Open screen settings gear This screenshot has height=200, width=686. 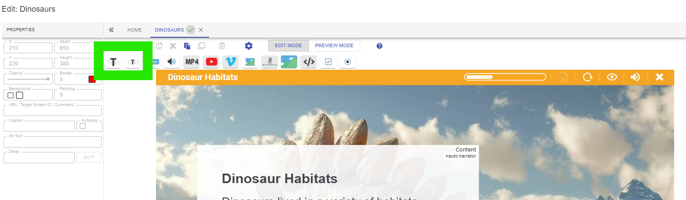249,46
